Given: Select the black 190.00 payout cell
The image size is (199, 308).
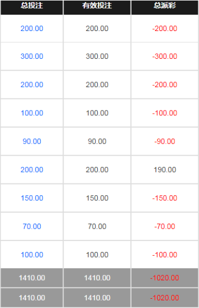Looking at the screenshot, I should (x=165, y=170).
